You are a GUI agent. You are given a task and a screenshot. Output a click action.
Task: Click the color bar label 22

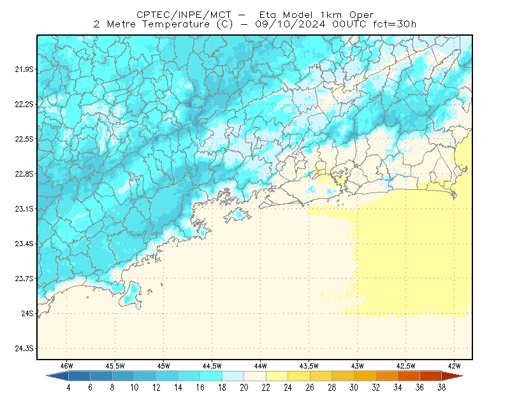266,388
